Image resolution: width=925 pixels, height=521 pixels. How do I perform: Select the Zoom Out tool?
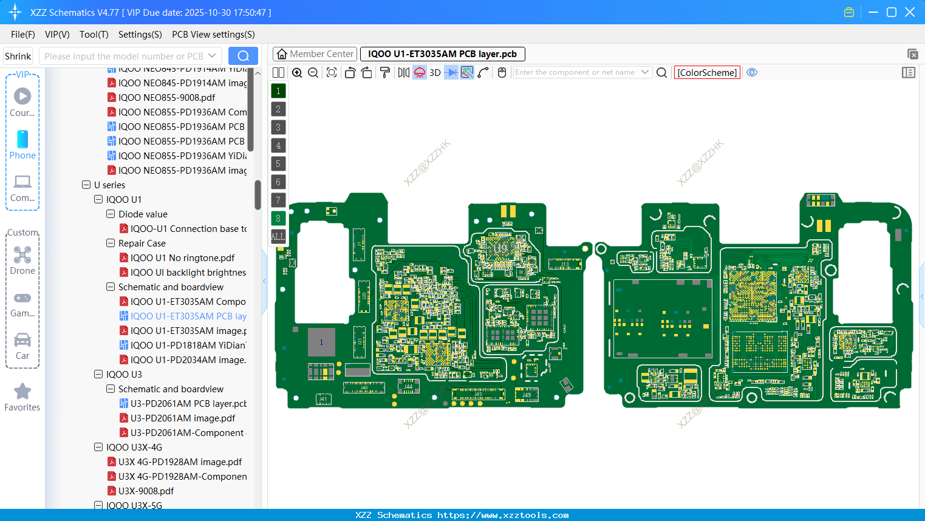tap(312, 72)
